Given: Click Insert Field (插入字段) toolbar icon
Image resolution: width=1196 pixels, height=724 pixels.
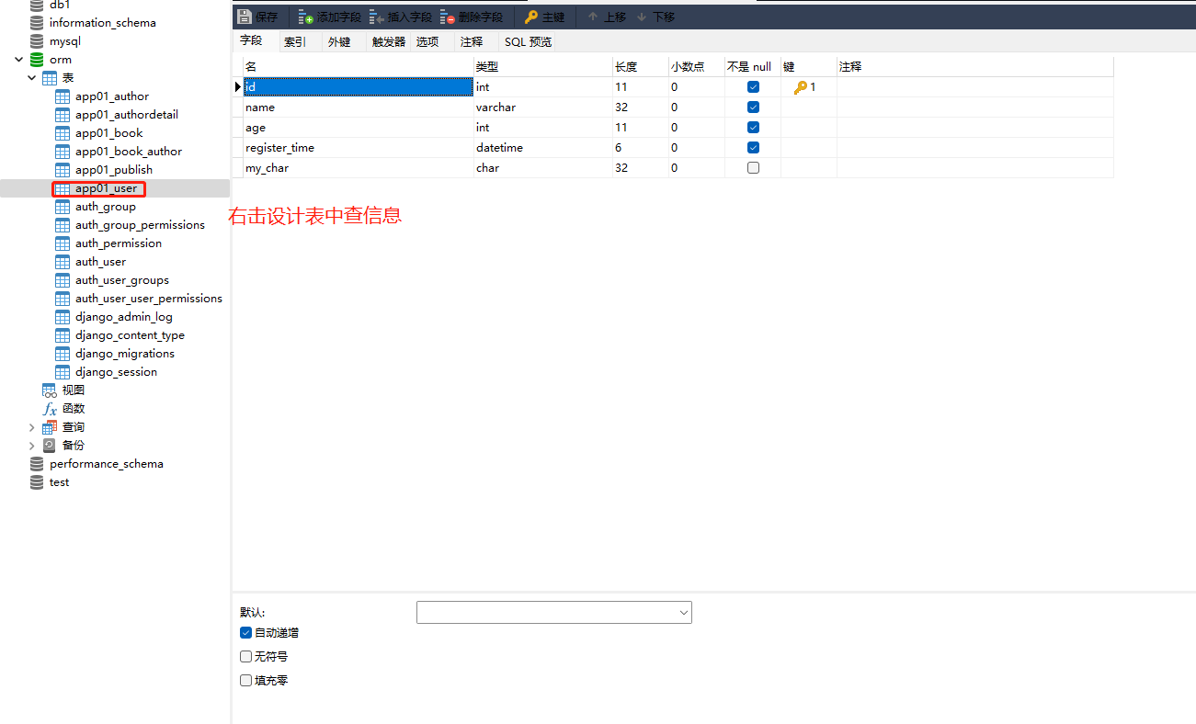Looking at the screenshot, I should (377, 17).
